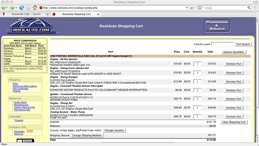Click the page vertical scrollbar thumb
Viewport: 259px width, 146px height.
click(257, 64)
